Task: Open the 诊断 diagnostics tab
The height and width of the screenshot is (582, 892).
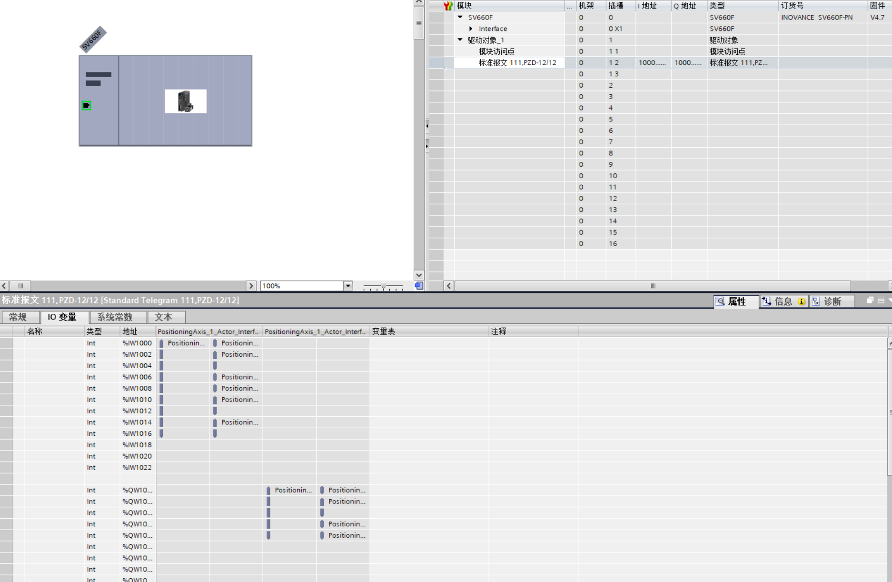Action: pos(832,301)
